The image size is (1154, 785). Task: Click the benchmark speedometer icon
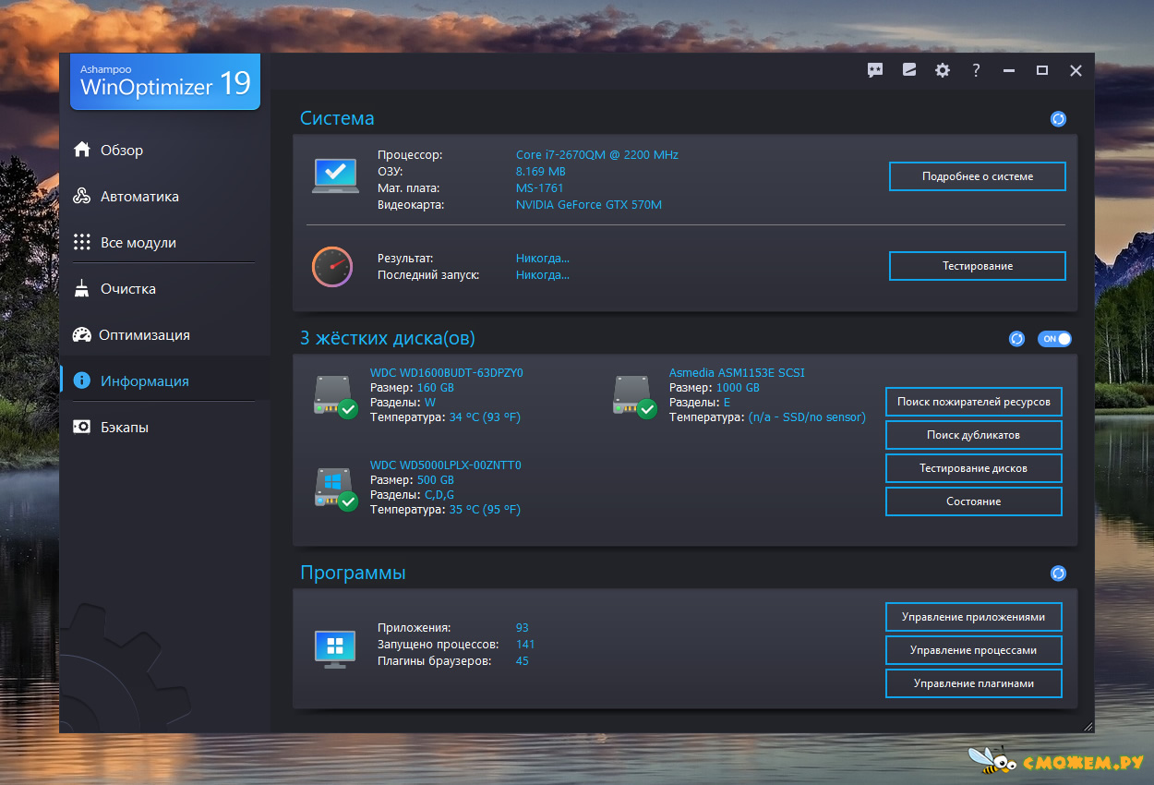(332, 267)
